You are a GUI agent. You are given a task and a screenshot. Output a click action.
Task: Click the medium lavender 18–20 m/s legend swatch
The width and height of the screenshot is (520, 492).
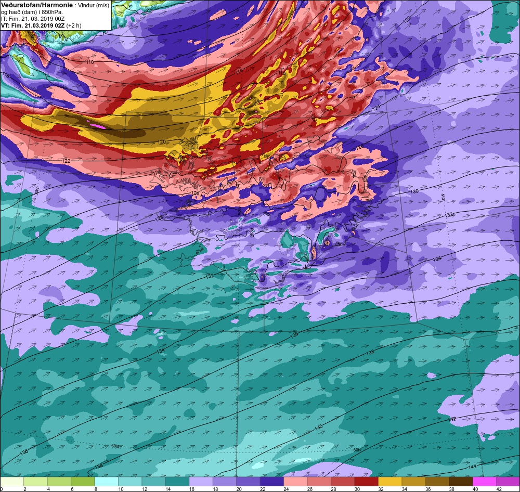click(225, 482)
